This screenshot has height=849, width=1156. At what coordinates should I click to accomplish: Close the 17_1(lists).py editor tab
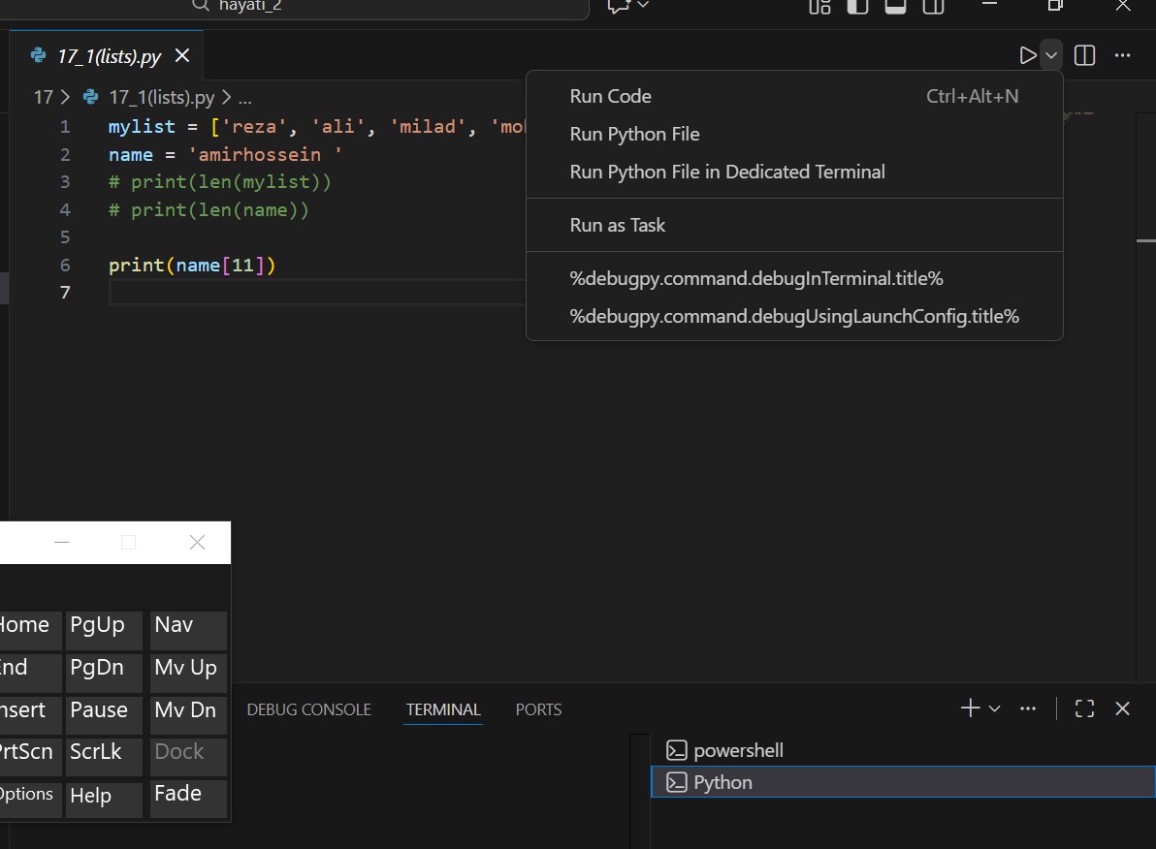[x=181, y=56]
